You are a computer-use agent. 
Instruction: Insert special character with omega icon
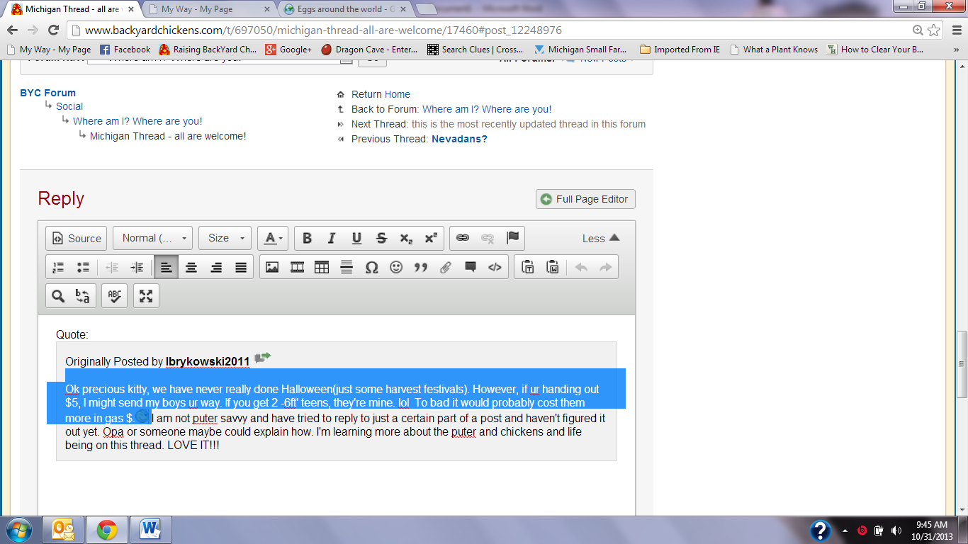371,267
